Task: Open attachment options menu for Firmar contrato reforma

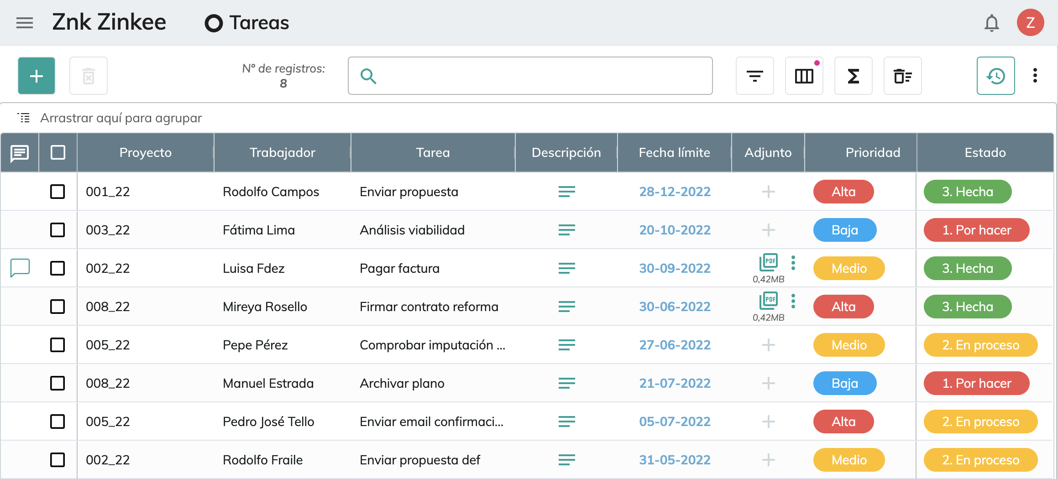Action: (793, 301)
